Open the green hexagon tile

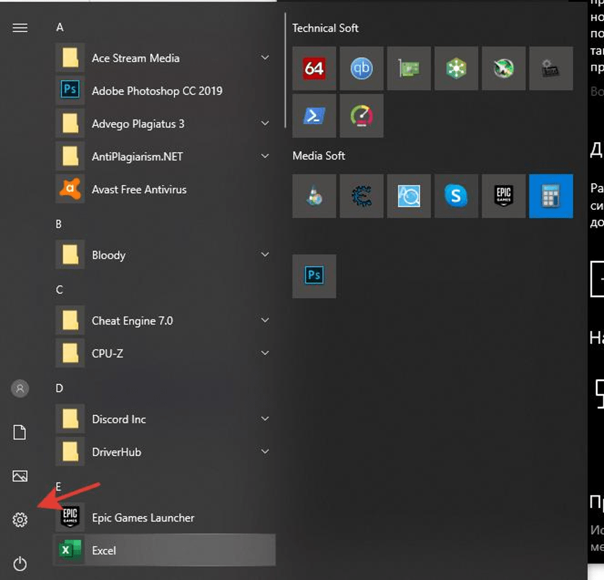456,68
